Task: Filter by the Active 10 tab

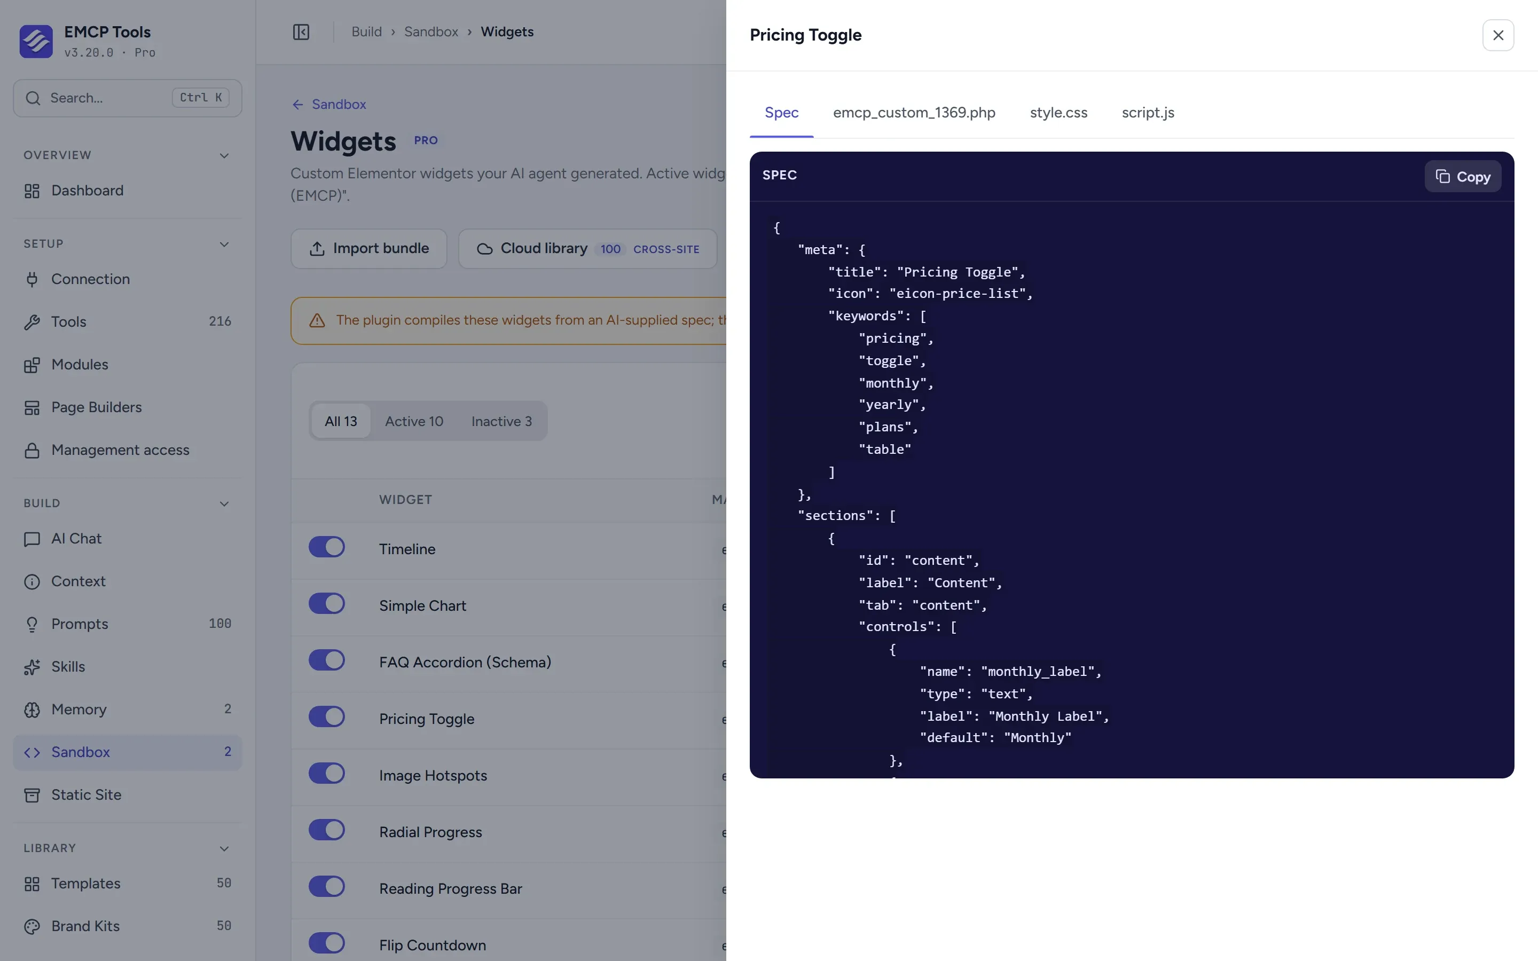Action: 414,421
